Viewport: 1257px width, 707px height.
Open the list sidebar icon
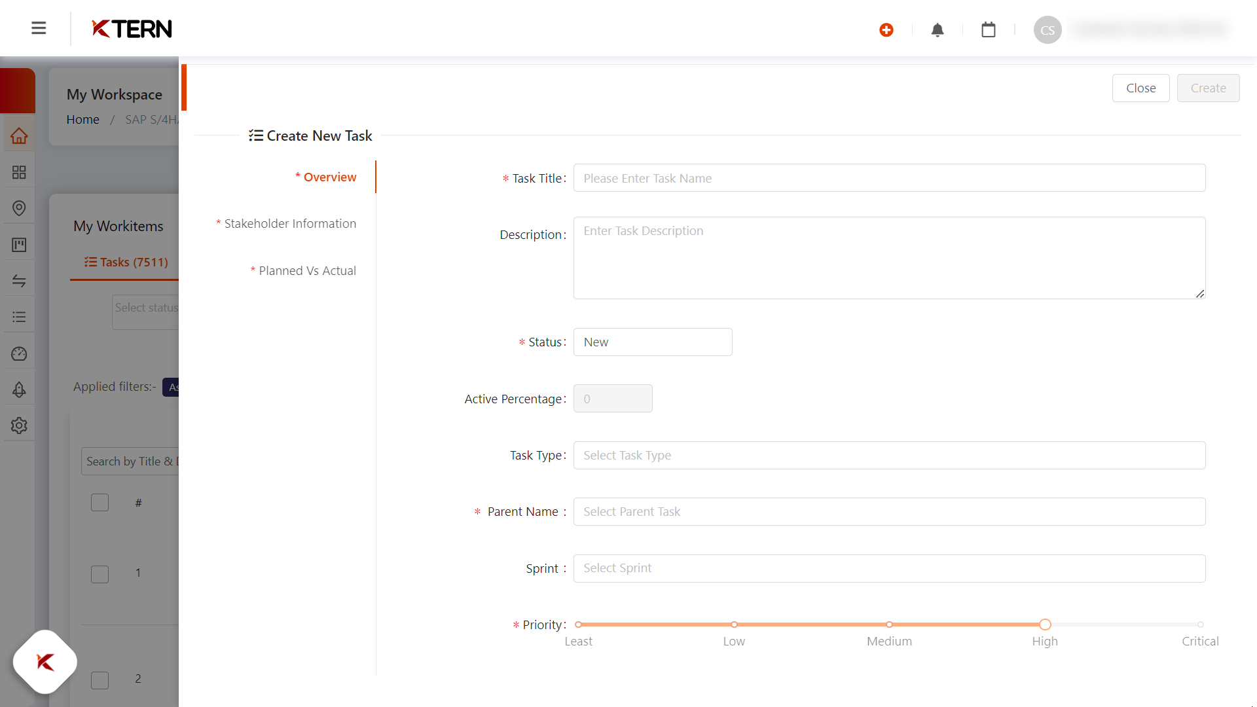(19, 317)
